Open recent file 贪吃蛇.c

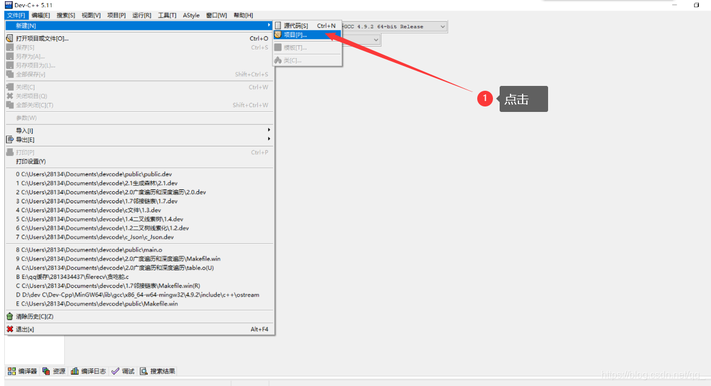click(x=139, y=277)
